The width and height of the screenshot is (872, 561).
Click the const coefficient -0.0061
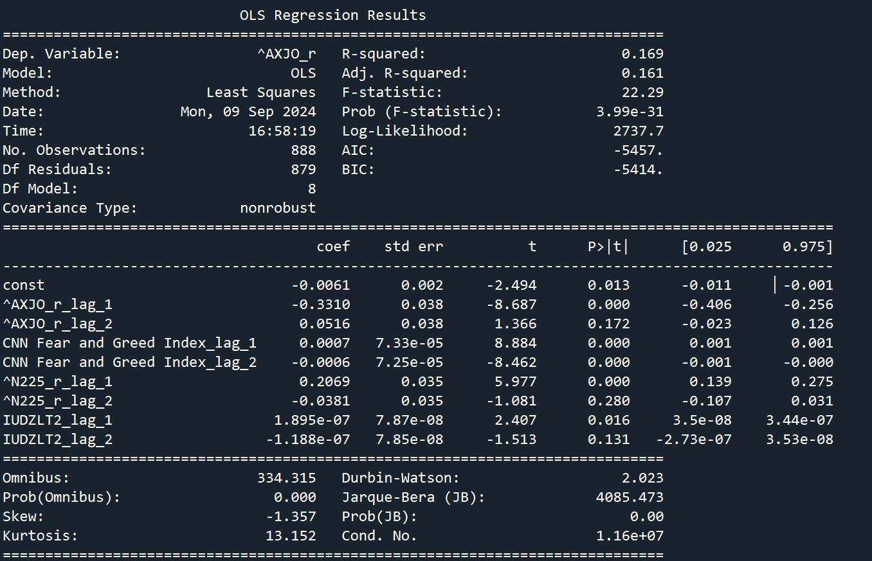pyautogui.click(x=320, y=285)
